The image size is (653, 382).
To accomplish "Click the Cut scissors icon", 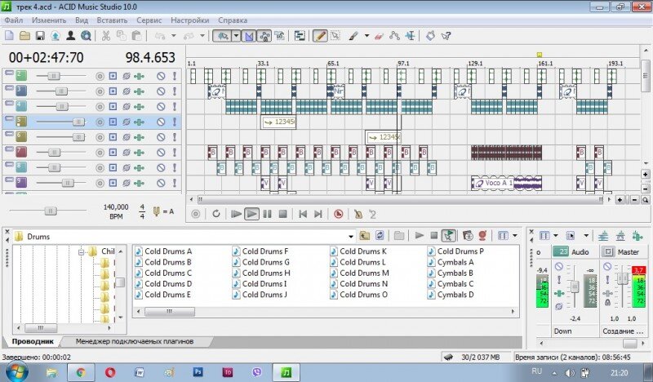I will (106, 36).
